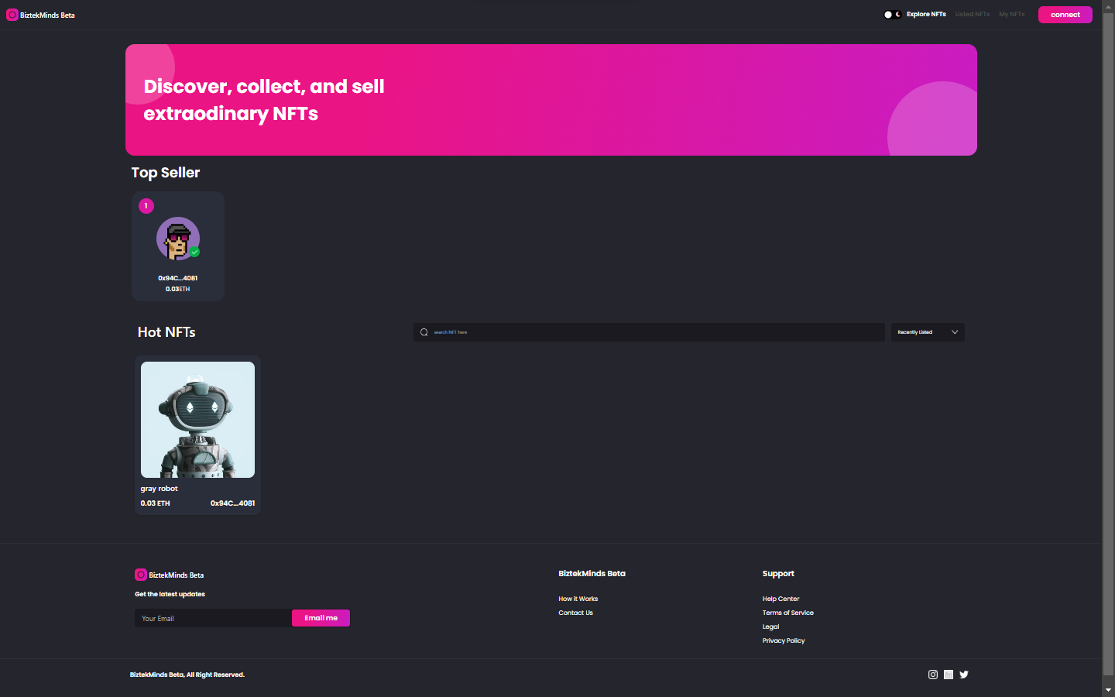Toggle the dark/light mode switch
Screen dimensions: 1115x697
tap(892, 15)
